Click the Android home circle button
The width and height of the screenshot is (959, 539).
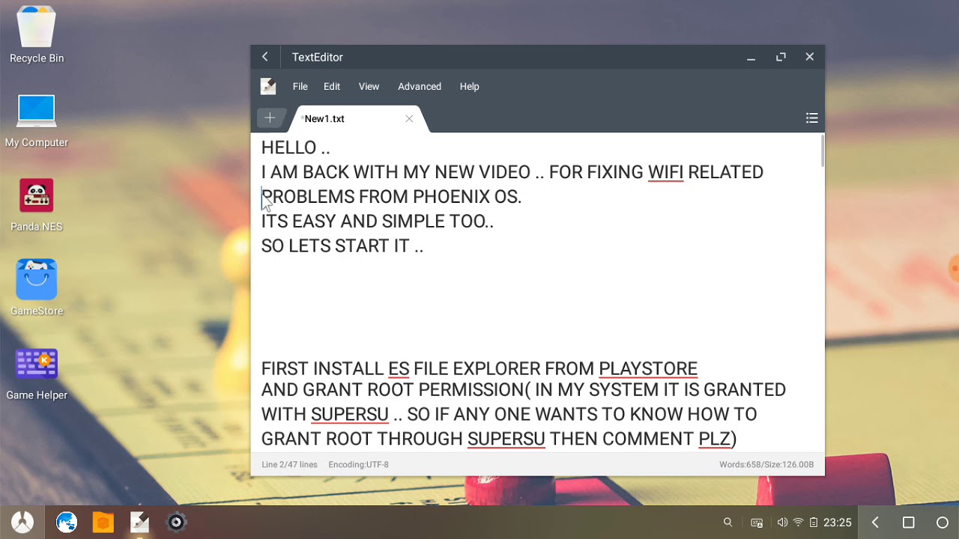click(x=943, y=523)
